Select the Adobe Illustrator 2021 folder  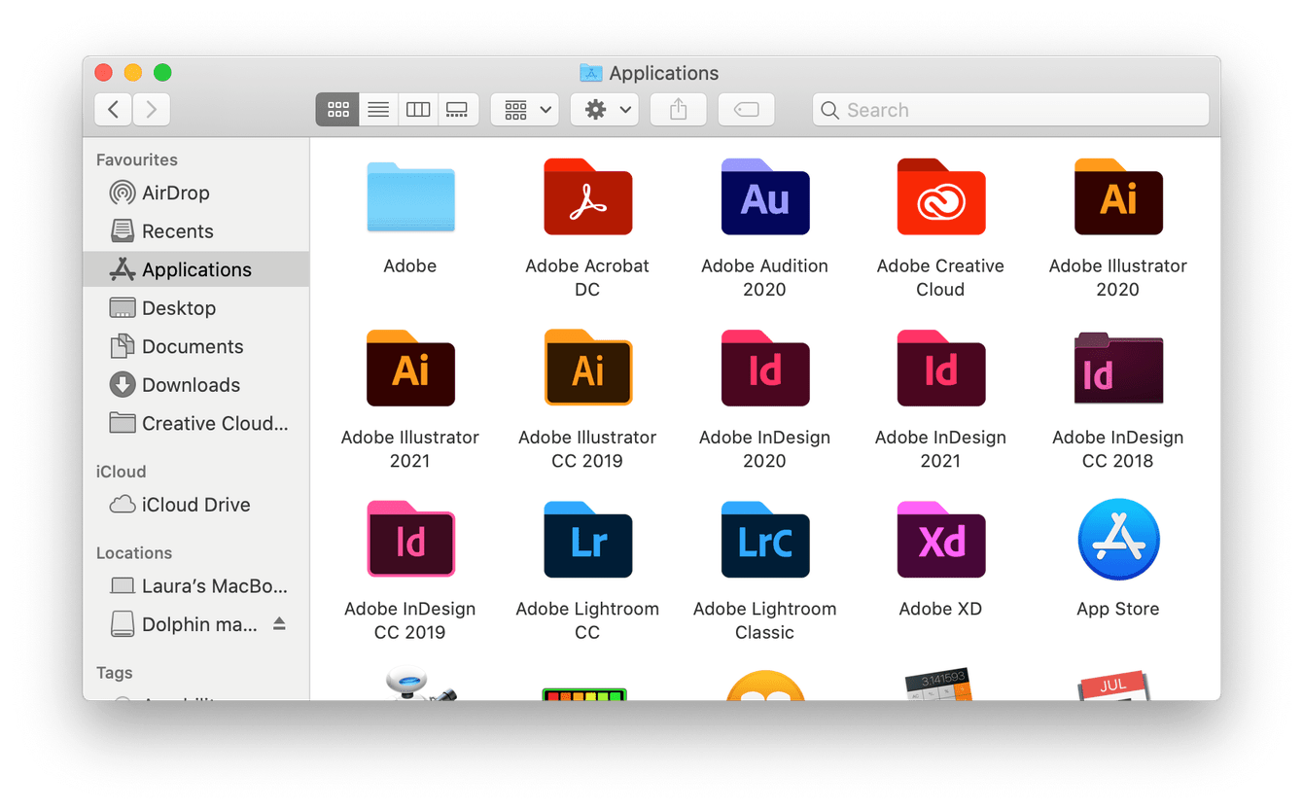(410, 369)
